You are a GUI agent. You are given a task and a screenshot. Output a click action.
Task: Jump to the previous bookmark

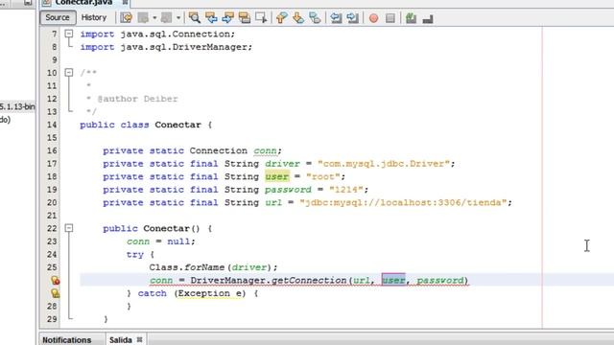click(281, 17)
